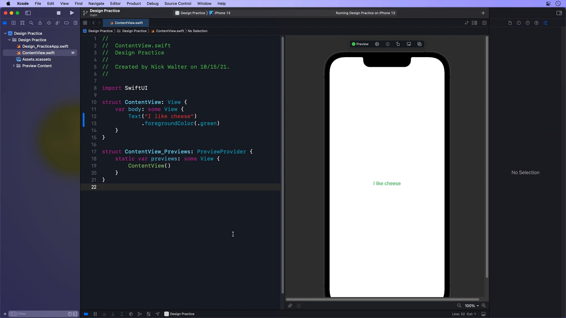Image resolution: width=566 pixels, height=318 pixels.
Task: Open the Issue navigator warning icon
Action: (x=40, y=23)
